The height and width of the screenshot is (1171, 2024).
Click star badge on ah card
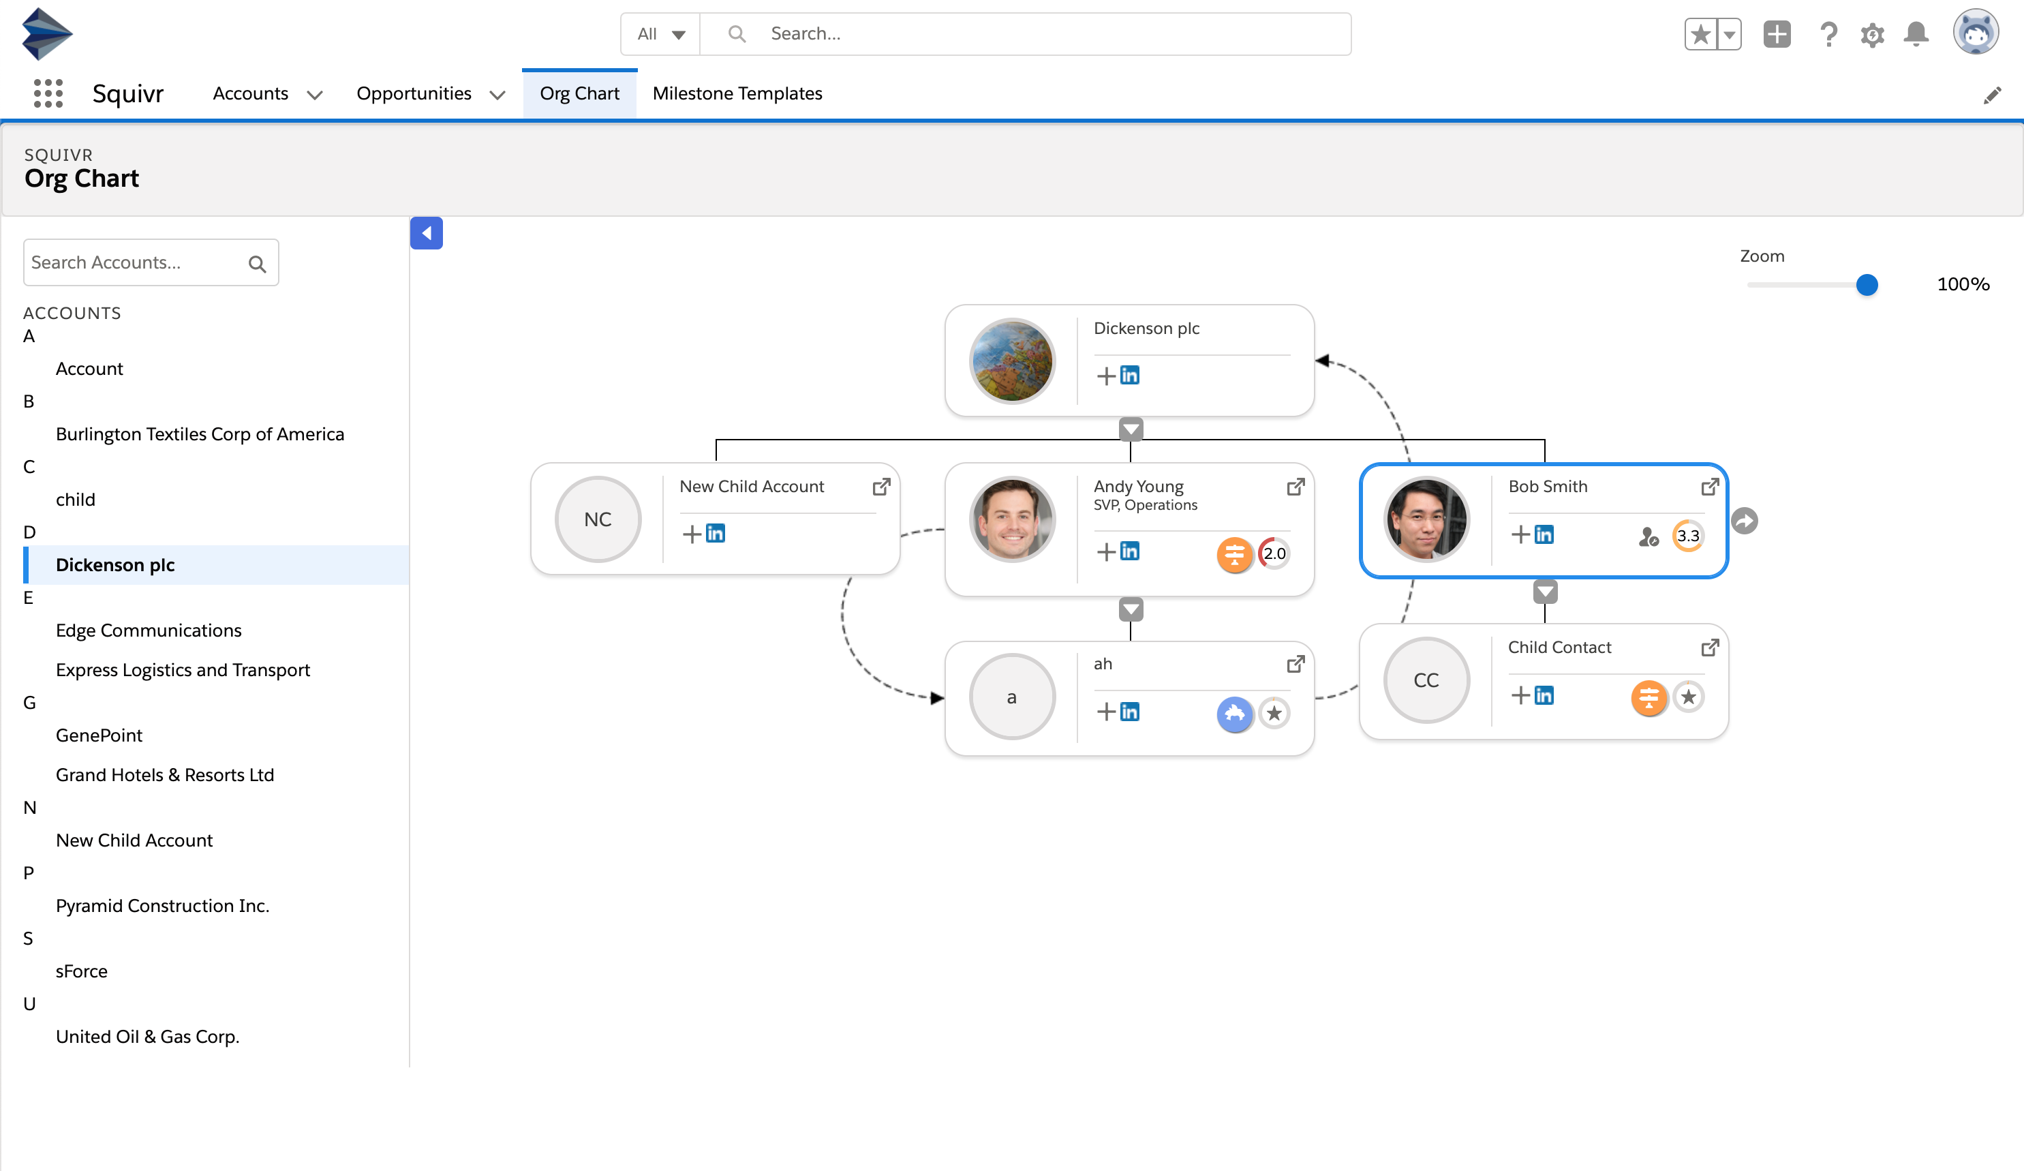pyautogui.click(x=1274, y=713)
